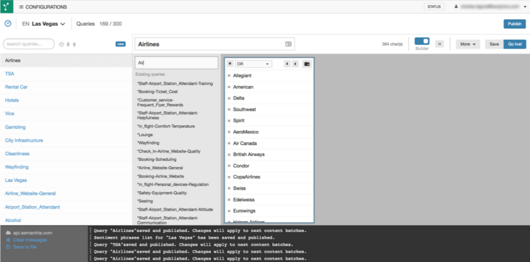Focus the search queries field

[x=29, y=44]
